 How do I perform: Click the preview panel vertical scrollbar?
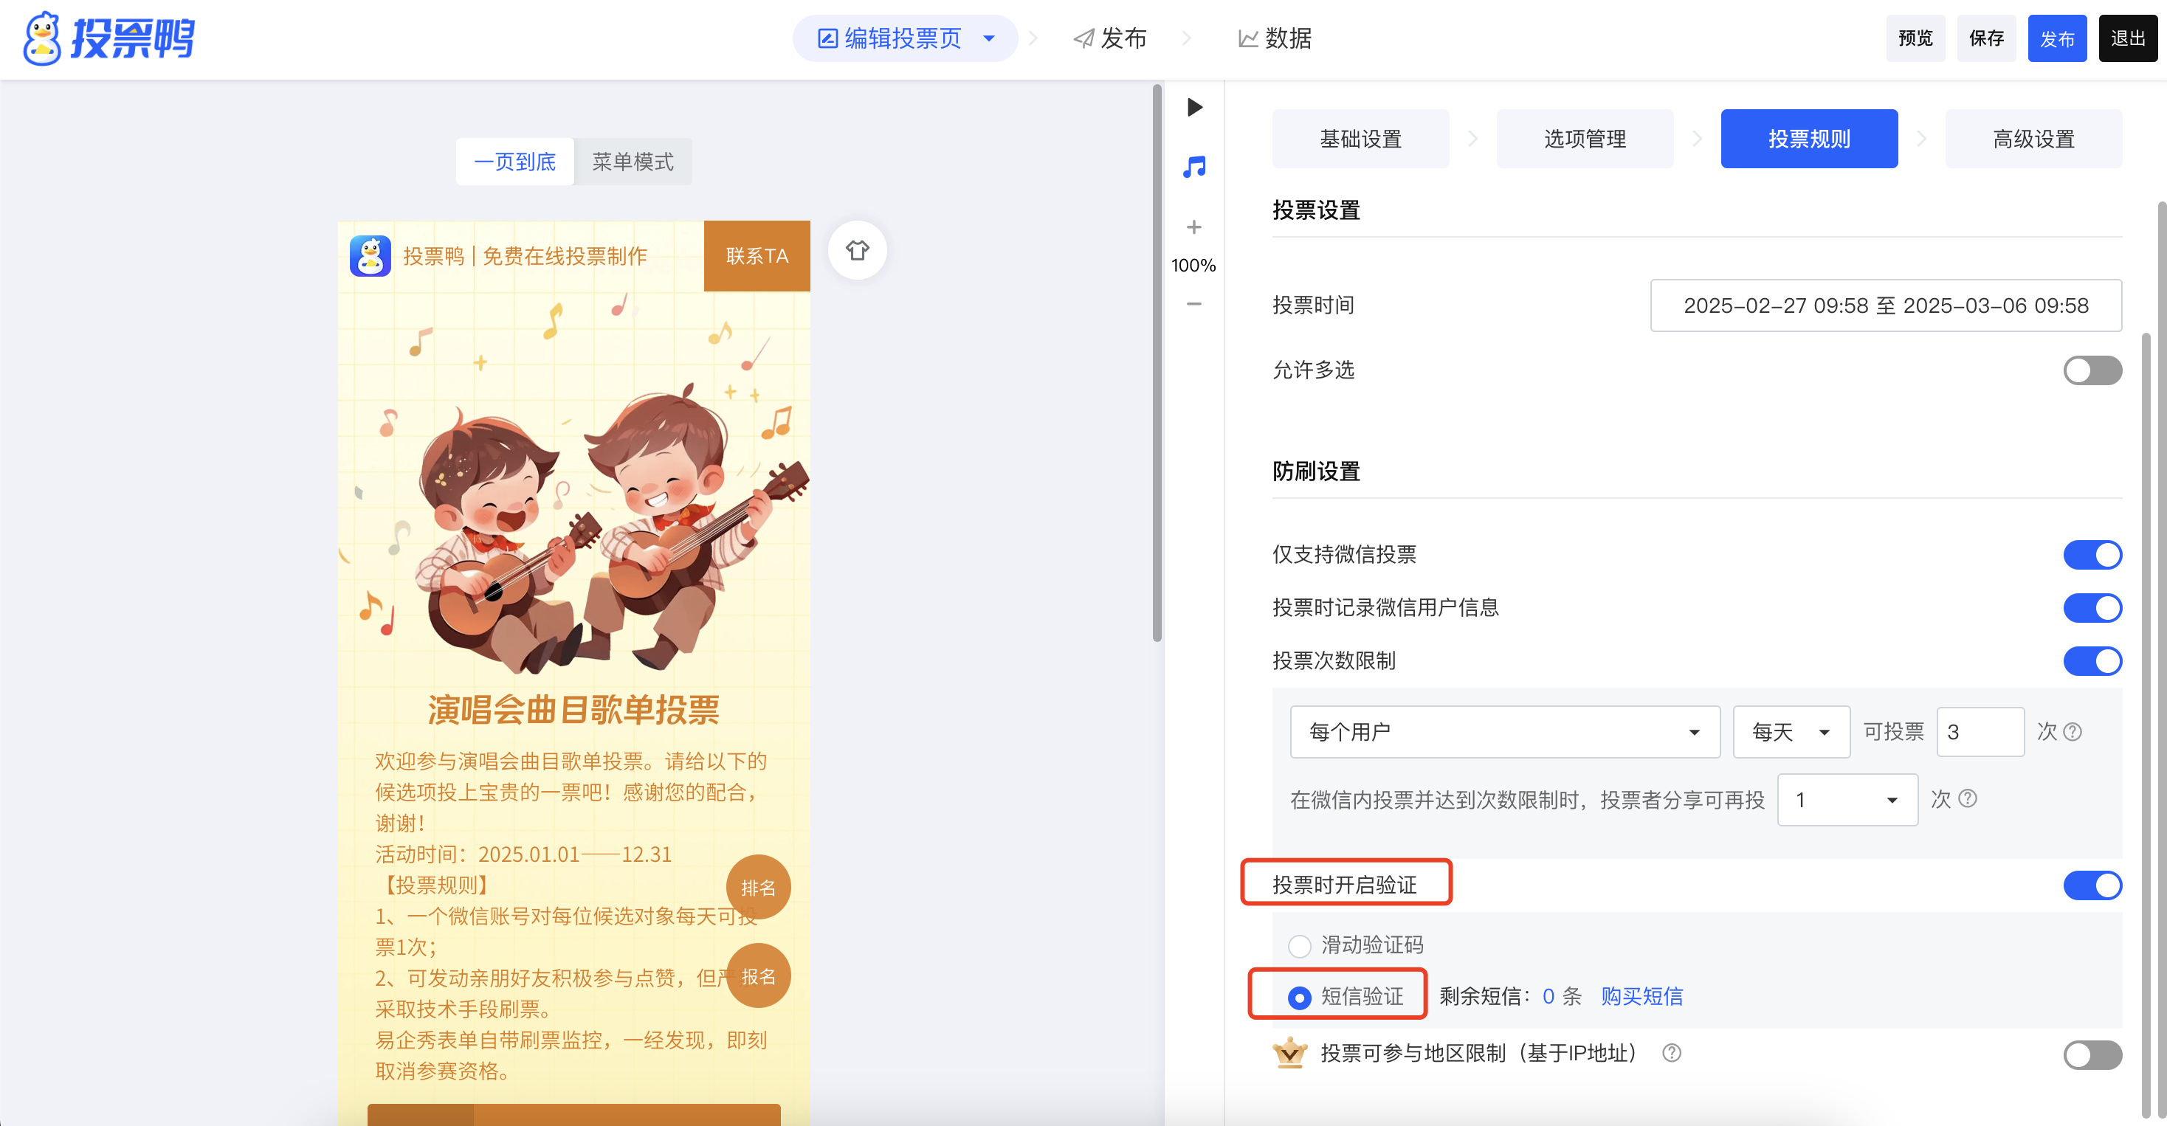click(1157, 362)
